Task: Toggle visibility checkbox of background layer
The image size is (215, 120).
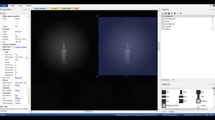Action: coord(163,24)
